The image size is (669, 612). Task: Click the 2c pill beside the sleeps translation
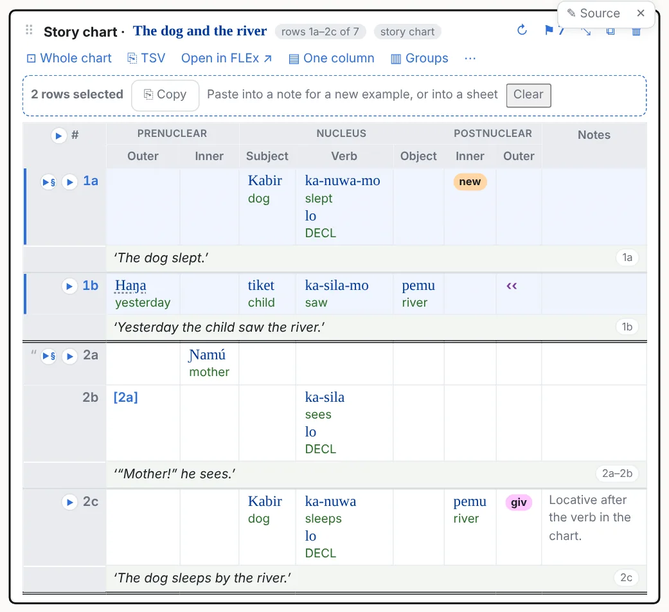pyautogui.click(x=626, y=577)
